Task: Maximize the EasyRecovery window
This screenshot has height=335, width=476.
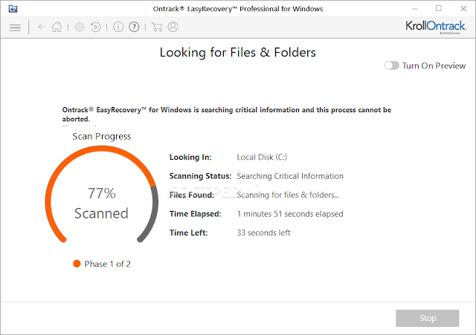Action: pos(439,8)
